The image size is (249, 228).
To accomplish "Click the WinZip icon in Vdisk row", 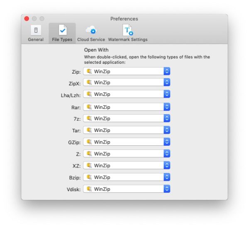I will click(x=89, y=189).
